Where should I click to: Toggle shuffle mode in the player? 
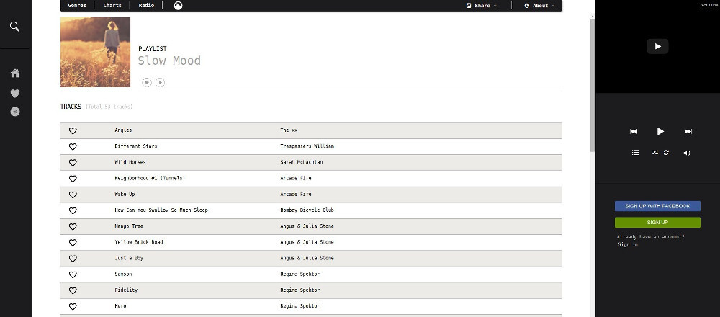655,153
